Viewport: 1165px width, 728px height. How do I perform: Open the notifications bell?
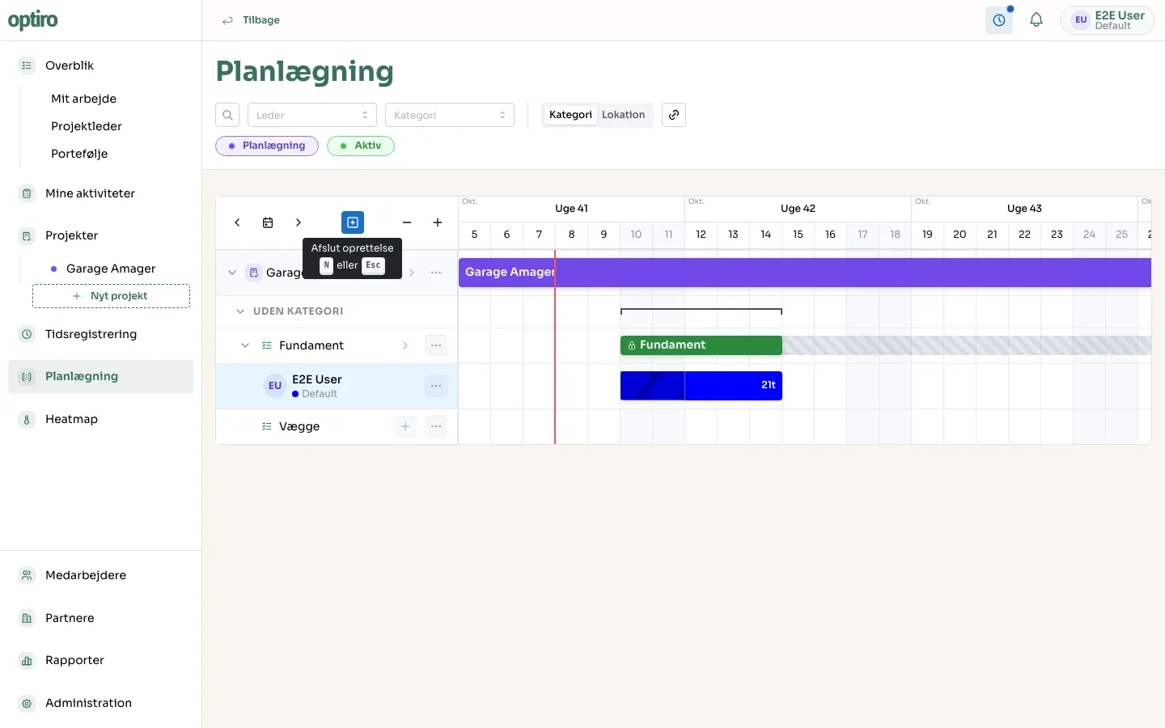pyautogui.click(x=1036, y=20)
